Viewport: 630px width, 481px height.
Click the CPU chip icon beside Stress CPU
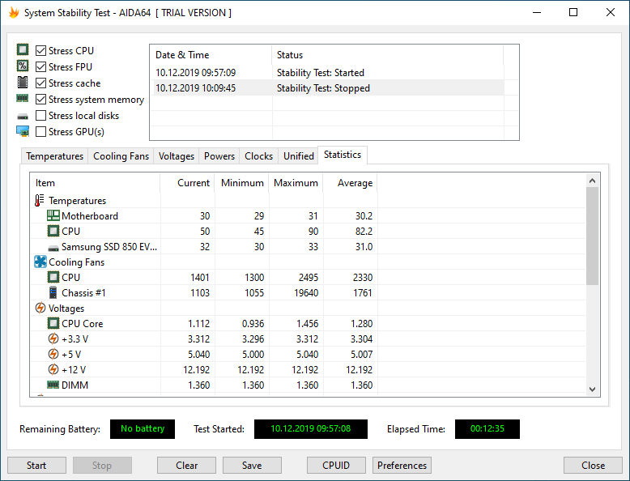[23, 50]
